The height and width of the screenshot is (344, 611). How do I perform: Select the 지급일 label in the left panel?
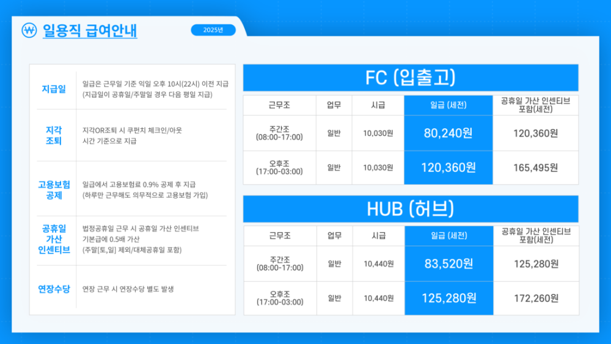coord(54,89)
